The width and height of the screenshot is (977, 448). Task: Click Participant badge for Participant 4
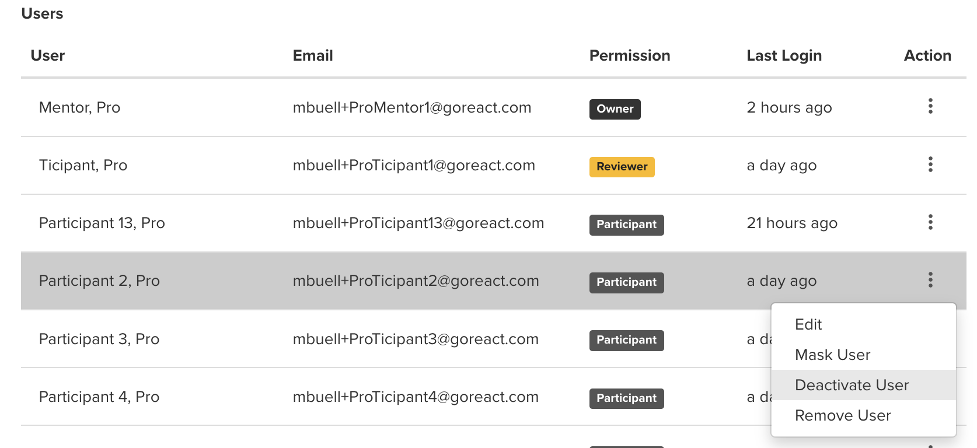click(x=626, y=398)
